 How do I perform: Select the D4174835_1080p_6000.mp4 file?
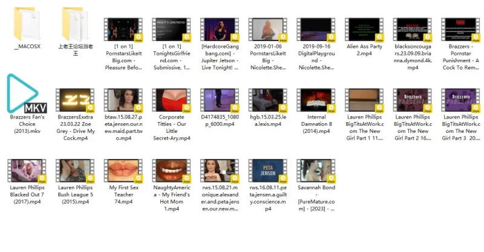click(220, 100)
